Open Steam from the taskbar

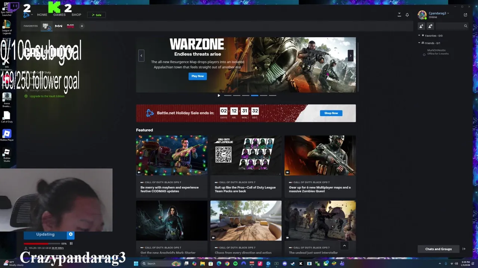(x=293, y=264)
